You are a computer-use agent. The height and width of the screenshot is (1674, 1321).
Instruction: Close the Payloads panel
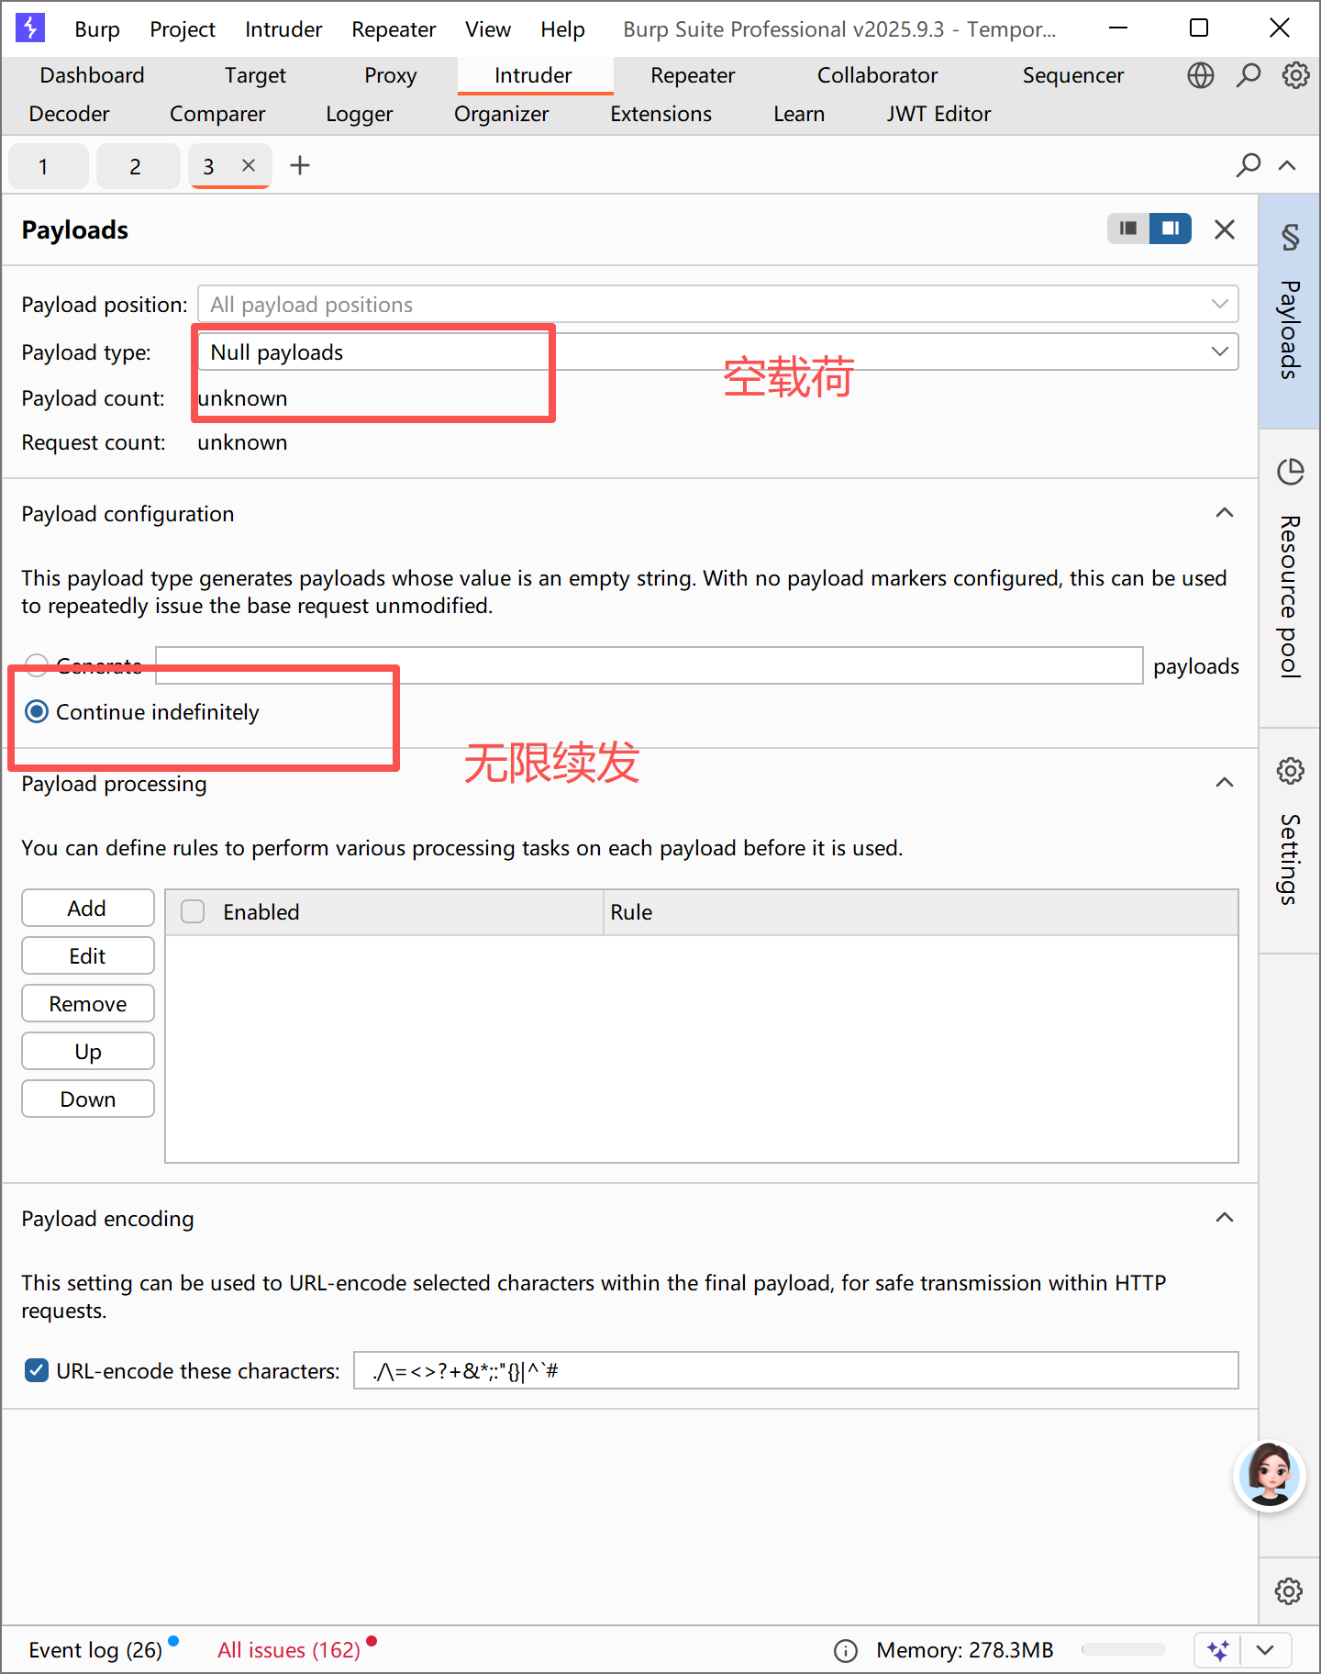(x=1225, y=229)
